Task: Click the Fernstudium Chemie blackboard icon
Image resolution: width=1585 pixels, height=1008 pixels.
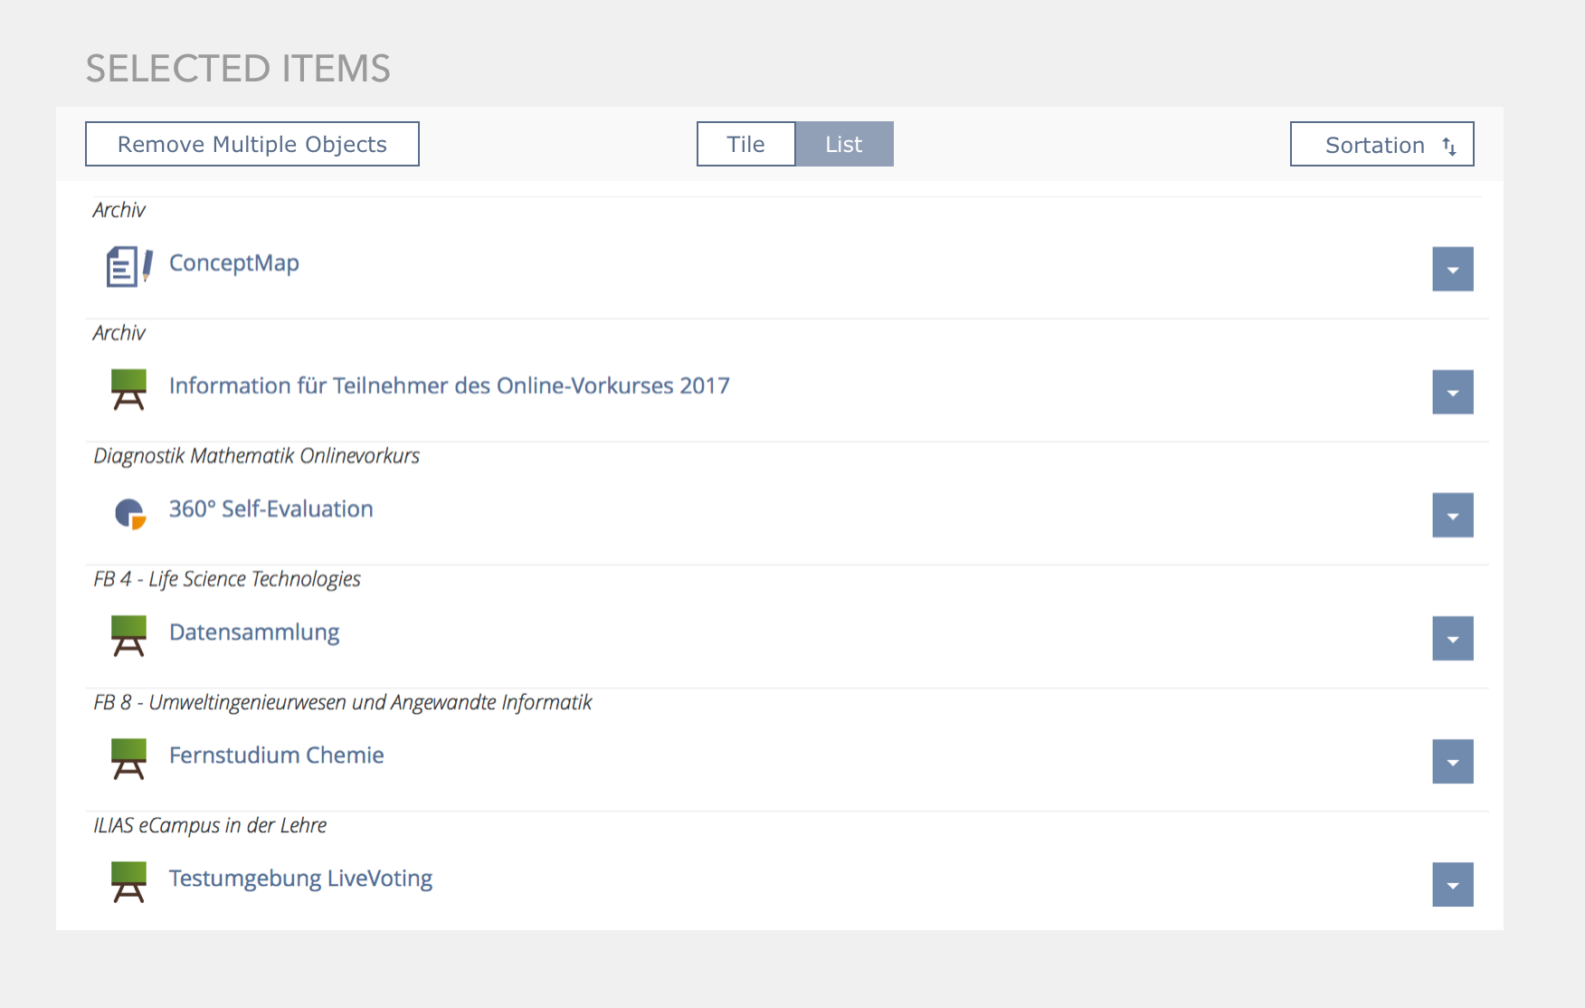Action: tap(128, 759)
